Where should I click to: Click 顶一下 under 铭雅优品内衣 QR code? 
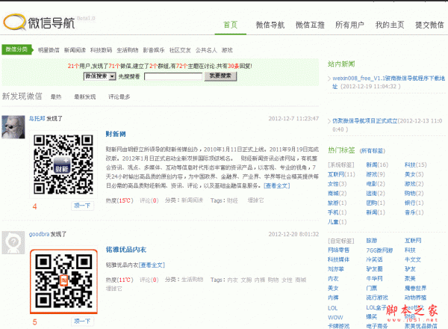(x=82, y=321)
